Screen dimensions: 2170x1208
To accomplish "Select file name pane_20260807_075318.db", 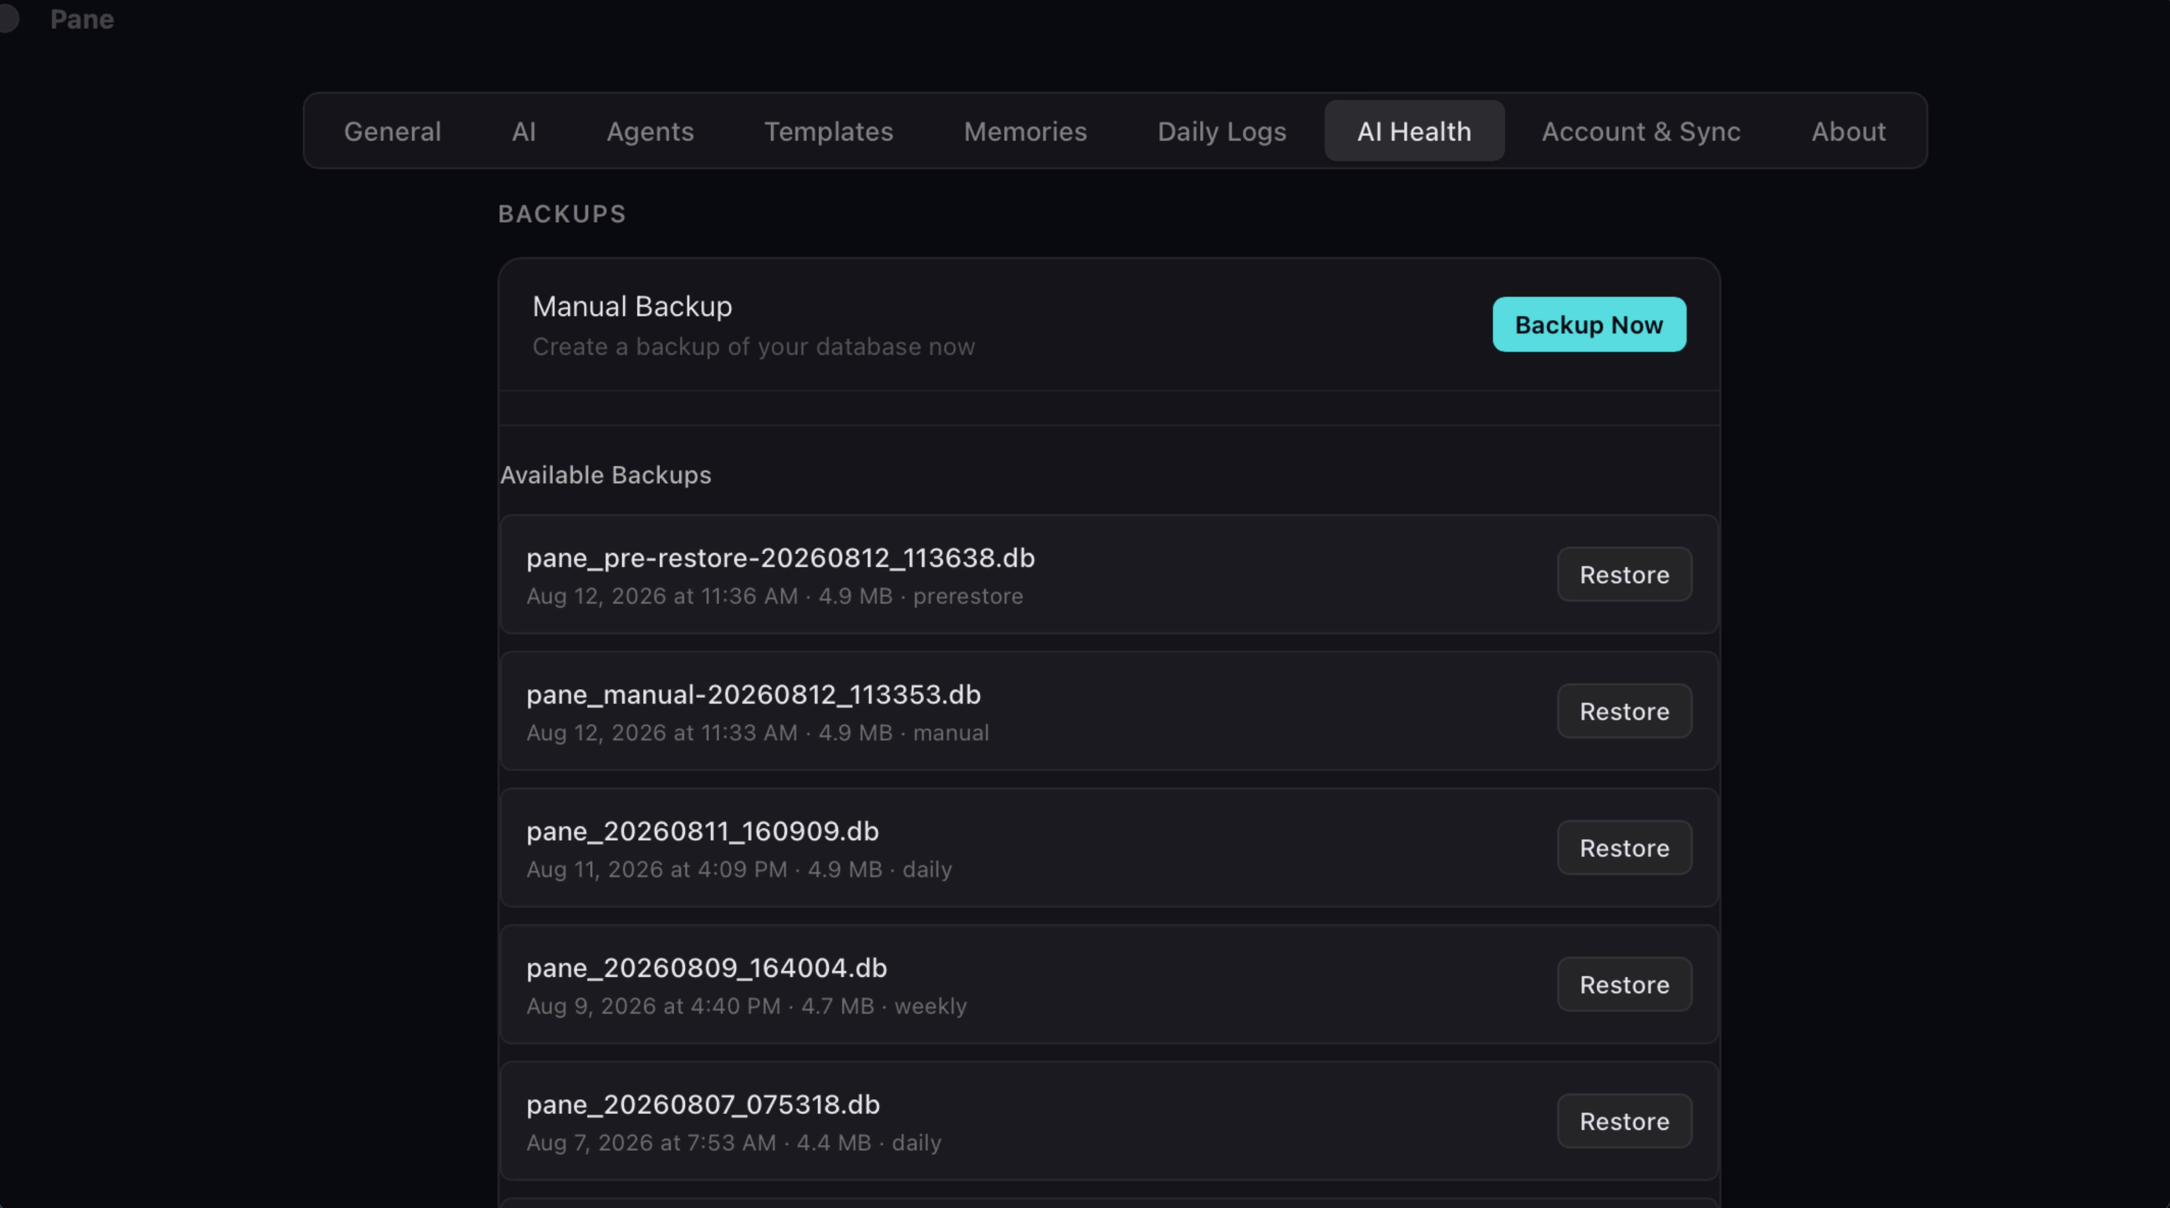I will [703, 1104].
